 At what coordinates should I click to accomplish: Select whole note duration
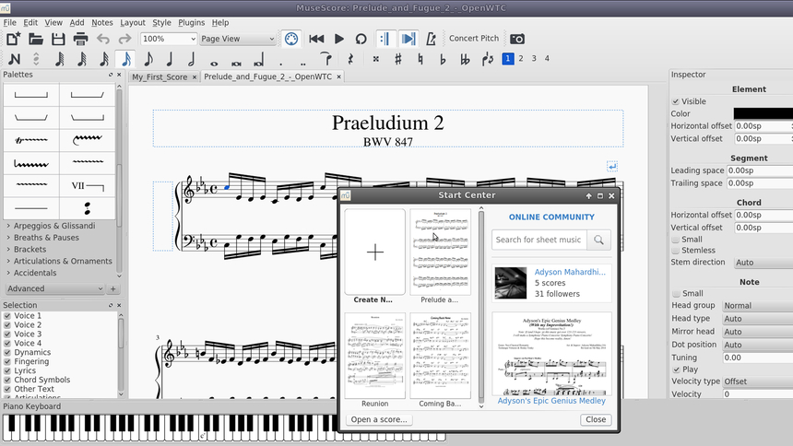[214, 64]
